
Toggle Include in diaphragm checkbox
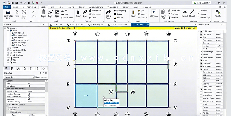29,94
